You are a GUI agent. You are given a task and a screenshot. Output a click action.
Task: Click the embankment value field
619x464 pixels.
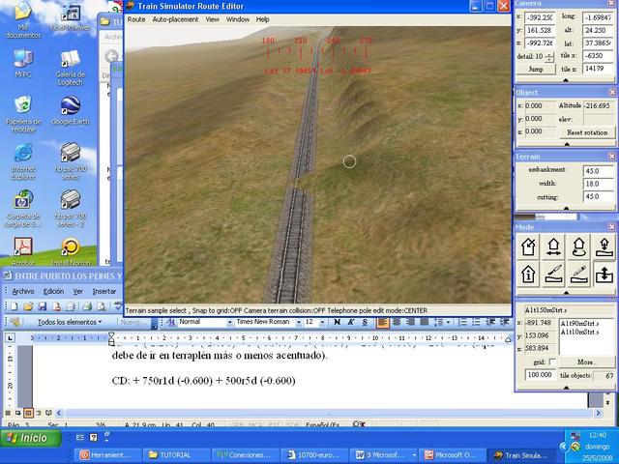pyautogui.click(x=597, y=171)
